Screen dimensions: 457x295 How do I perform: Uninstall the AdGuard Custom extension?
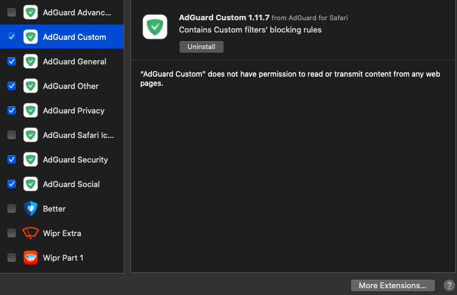click(202, 47)
